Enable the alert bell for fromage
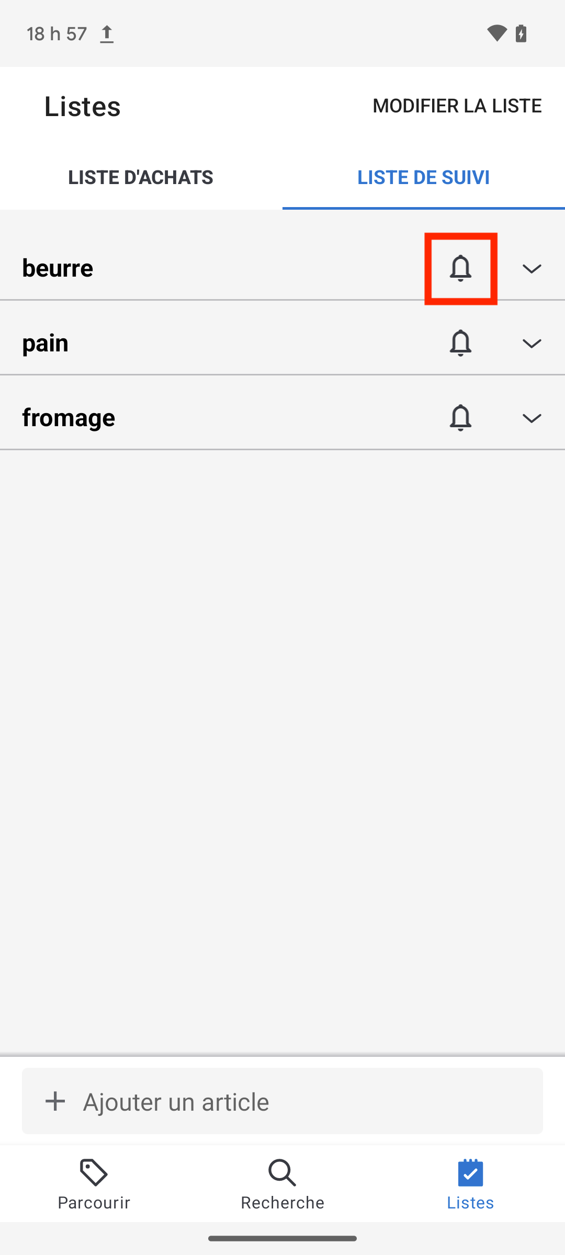 click(x=460, y=418)
